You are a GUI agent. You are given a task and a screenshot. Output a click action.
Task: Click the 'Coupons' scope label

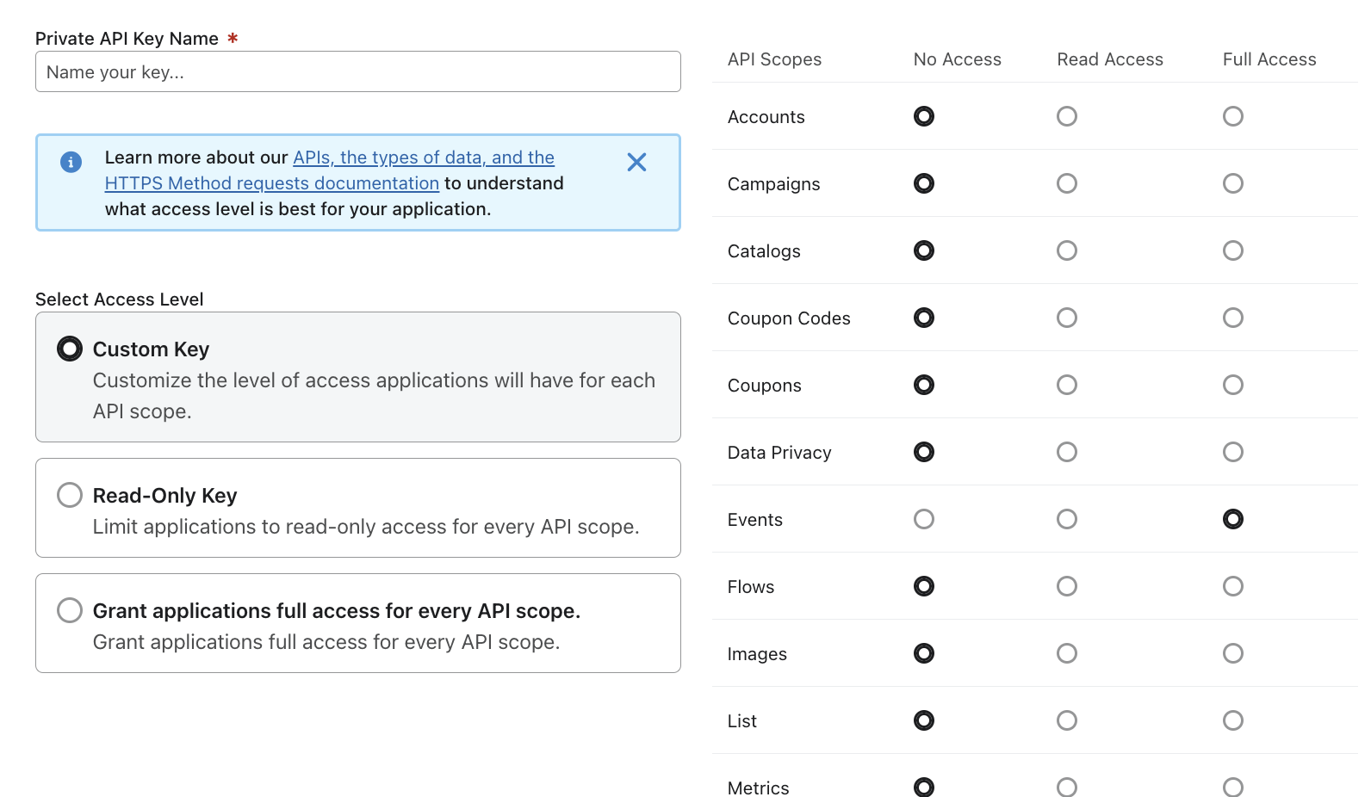point(765,386)
